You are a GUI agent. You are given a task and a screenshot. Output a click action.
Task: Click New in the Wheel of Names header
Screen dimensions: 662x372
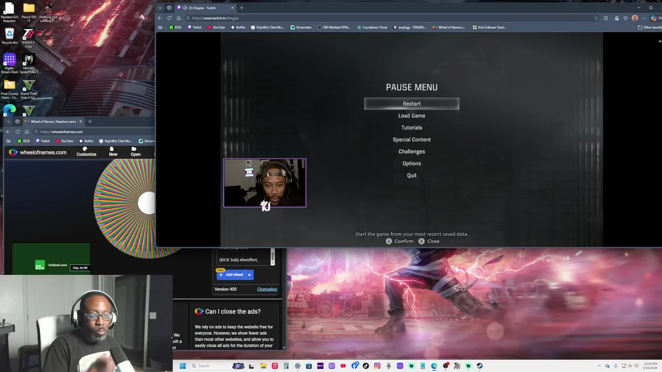113,151
